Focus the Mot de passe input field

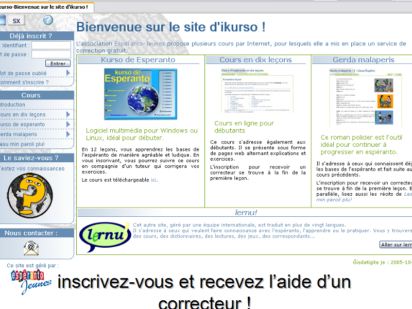pyautogui.click(x=51, y=54)
